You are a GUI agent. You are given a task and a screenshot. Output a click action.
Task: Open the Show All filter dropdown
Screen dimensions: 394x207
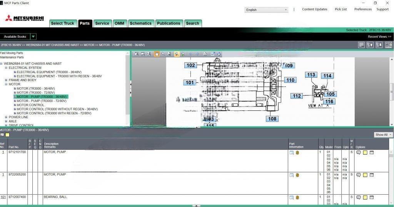(x=384, y=135)
